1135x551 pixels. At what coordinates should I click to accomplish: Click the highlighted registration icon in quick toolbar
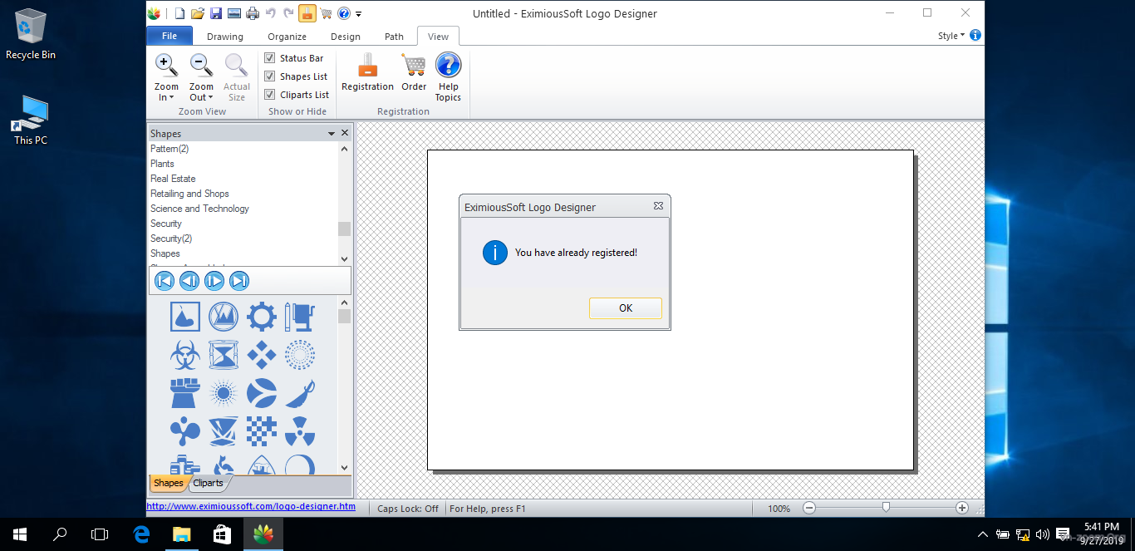(307, 13)
